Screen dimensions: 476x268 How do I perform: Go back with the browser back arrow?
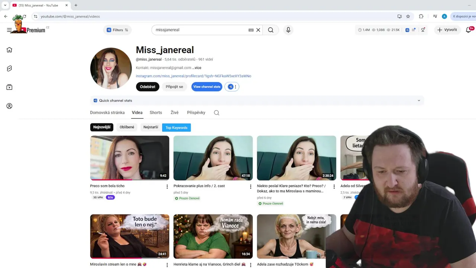pos(6,16)
